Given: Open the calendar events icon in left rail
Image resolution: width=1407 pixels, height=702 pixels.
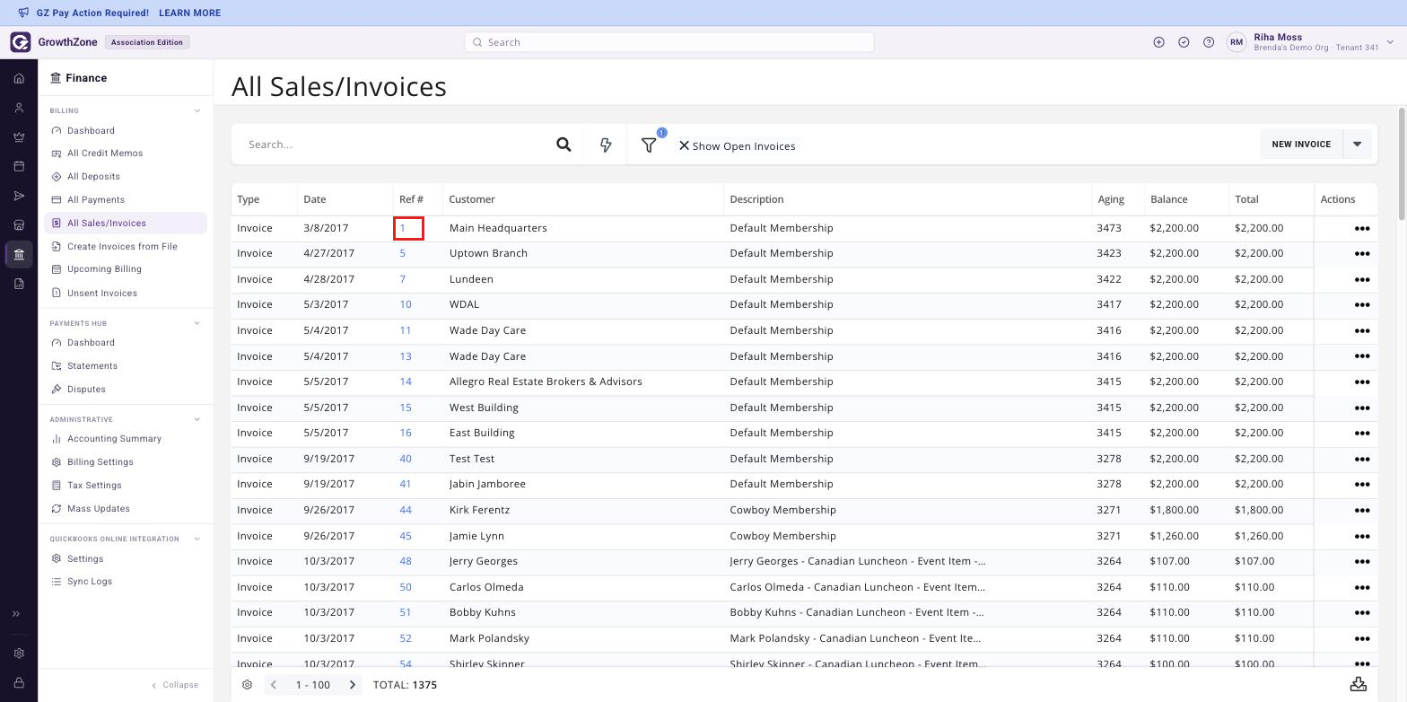Looking at the screenshot, I should pos(19,166).
